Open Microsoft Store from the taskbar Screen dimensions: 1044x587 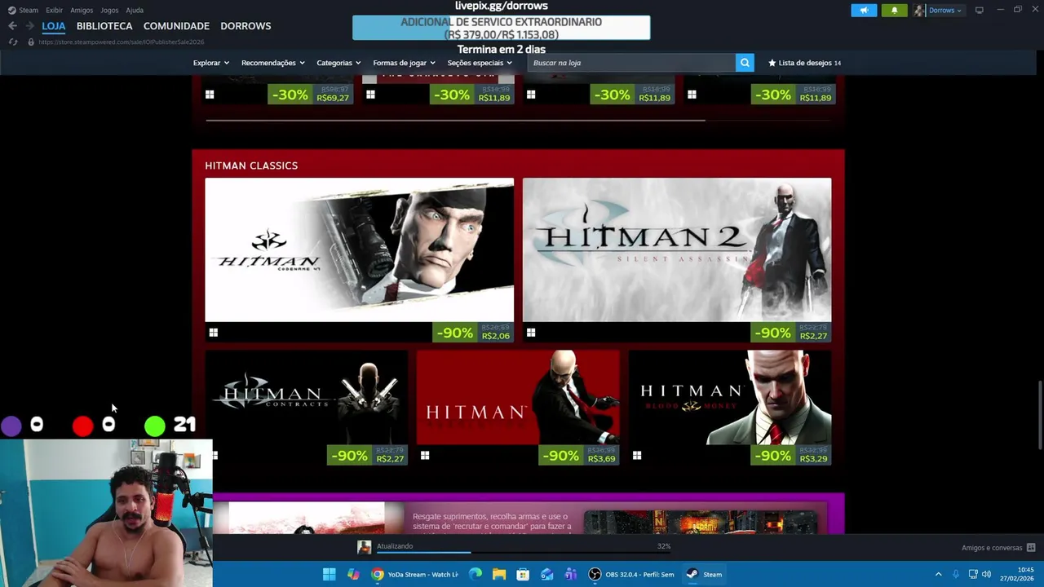tap(523, 575)
